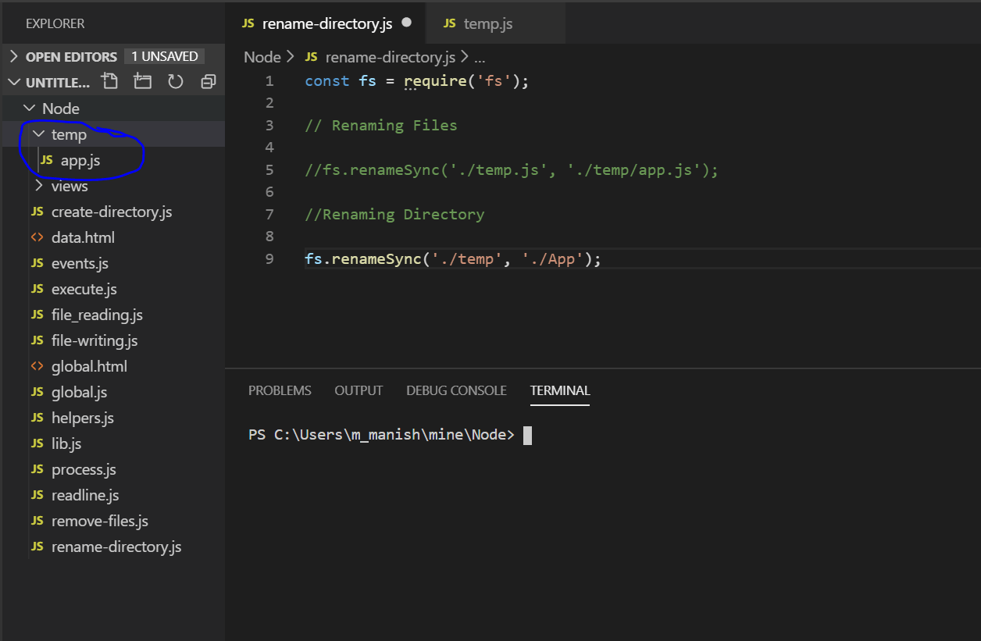The height and width of the screenshot is (641, 981).
Task: Switch to the temp.js tab
Action: point(490,23)
